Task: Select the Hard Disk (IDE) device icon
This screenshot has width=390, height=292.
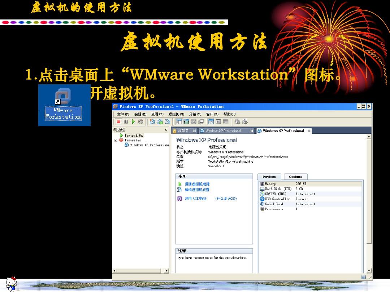Action: (x=262, y=189)
